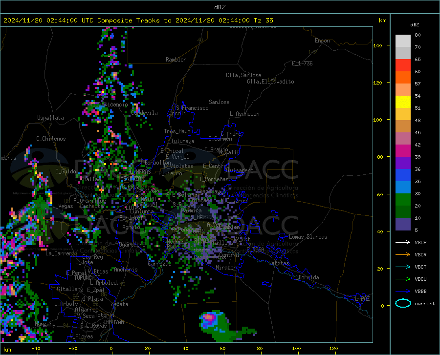The height and width of the screenshot is (355, 440).
Task: Click the 'Anchoris' map label
Action: tap(126, 270)
